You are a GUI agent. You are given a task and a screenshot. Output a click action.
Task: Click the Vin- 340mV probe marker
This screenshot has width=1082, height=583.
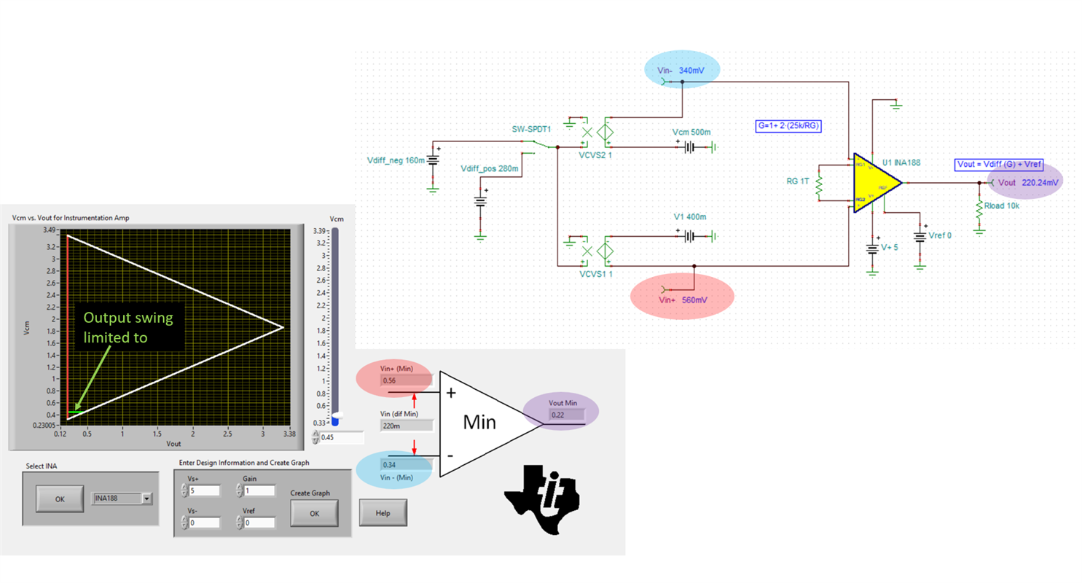[683, 71]
